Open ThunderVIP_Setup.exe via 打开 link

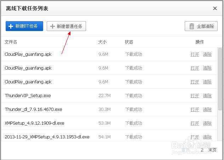[195, 96]
